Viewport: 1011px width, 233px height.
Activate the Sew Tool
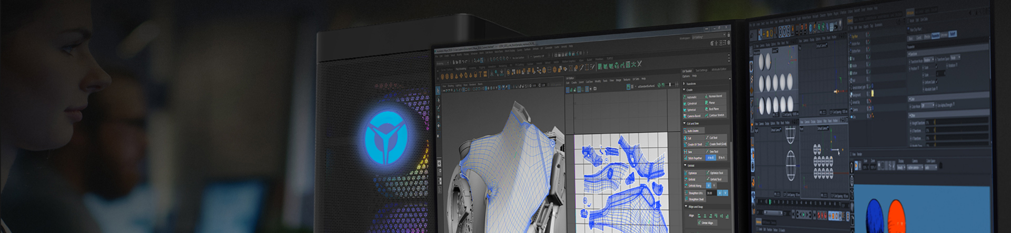pyautogui.click(x=716, y=151)
